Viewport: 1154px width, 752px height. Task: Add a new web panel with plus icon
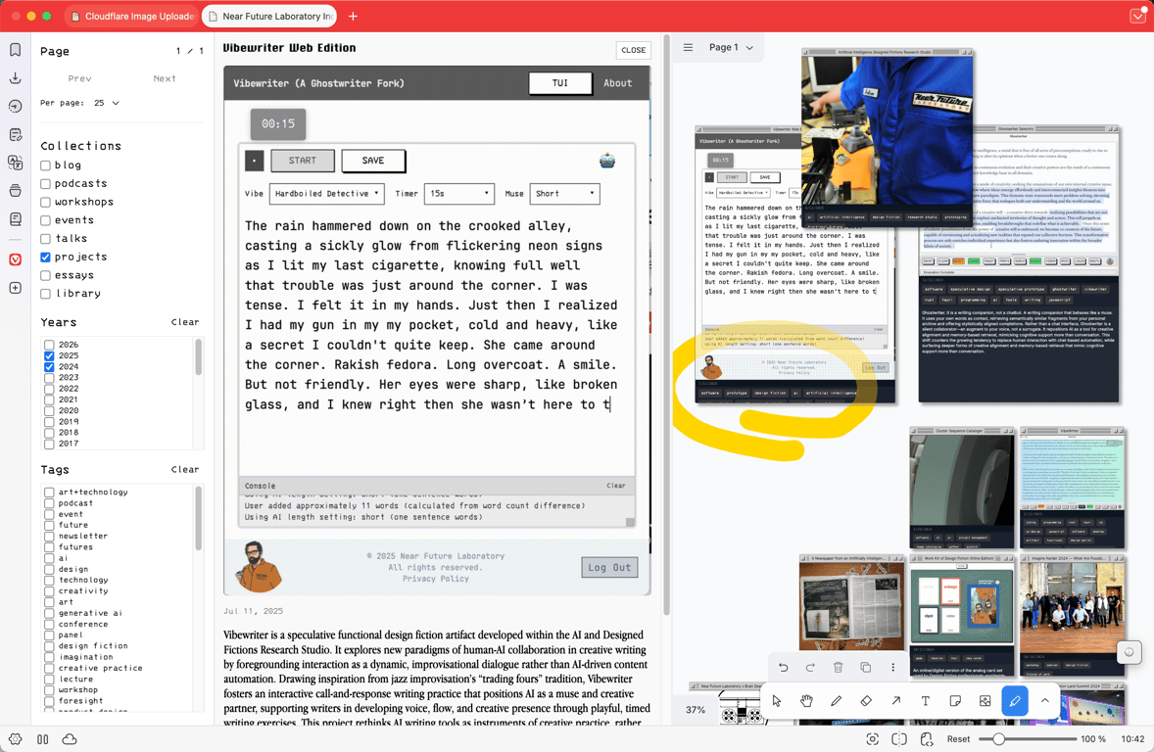(16, 288)
